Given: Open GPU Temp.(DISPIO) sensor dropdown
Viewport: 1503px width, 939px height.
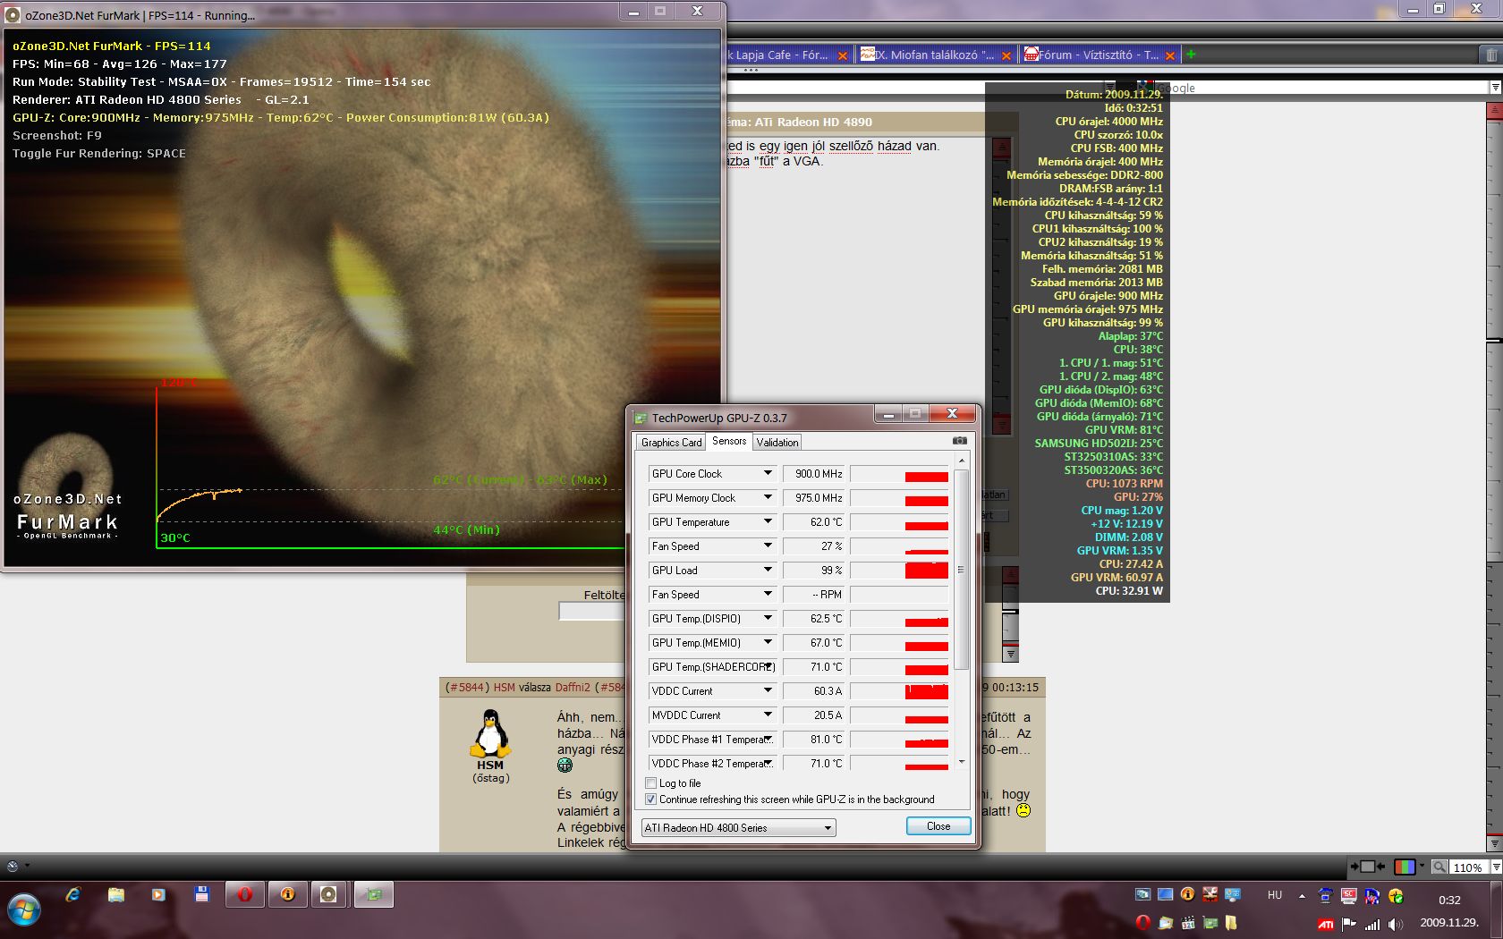Looking at the screenshot, I should [768, 618].
